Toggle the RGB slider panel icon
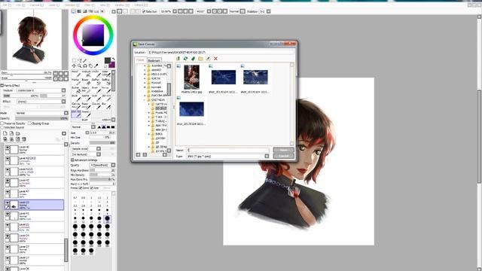 click(x=79, y=11)
